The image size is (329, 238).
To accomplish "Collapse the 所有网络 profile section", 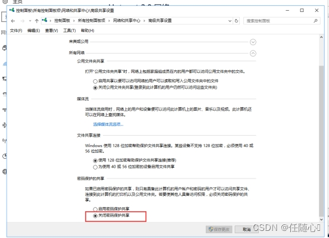I will pos(253,54).
